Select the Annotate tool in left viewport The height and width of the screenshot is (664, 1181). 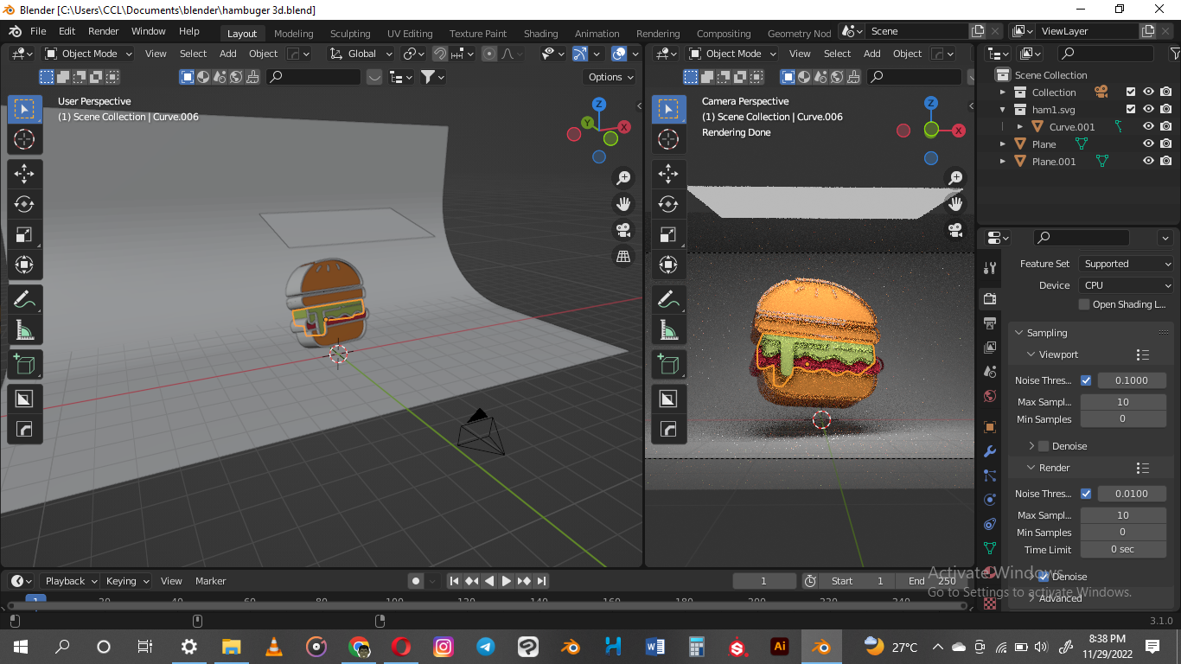tap(24, 300)
